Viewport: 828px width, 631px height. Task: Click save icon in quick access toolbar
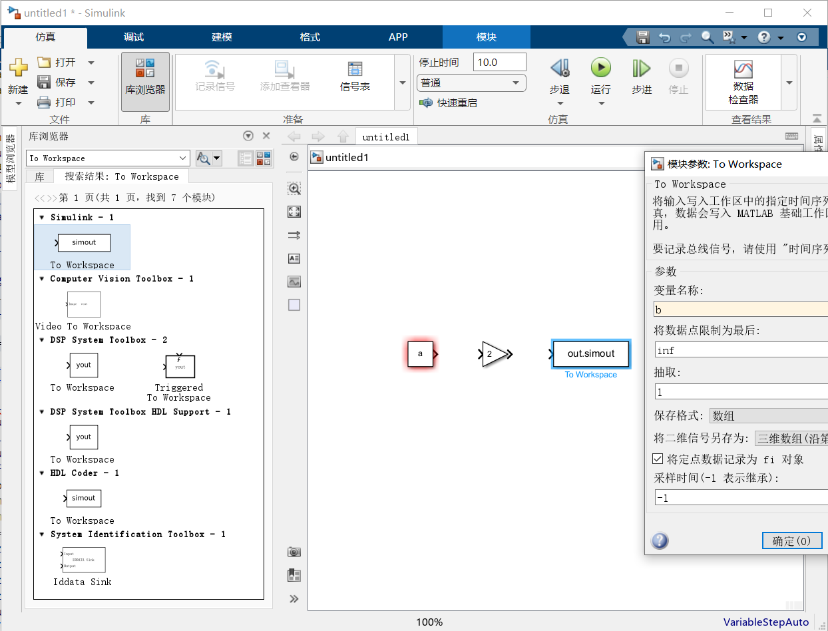[642, 37]
